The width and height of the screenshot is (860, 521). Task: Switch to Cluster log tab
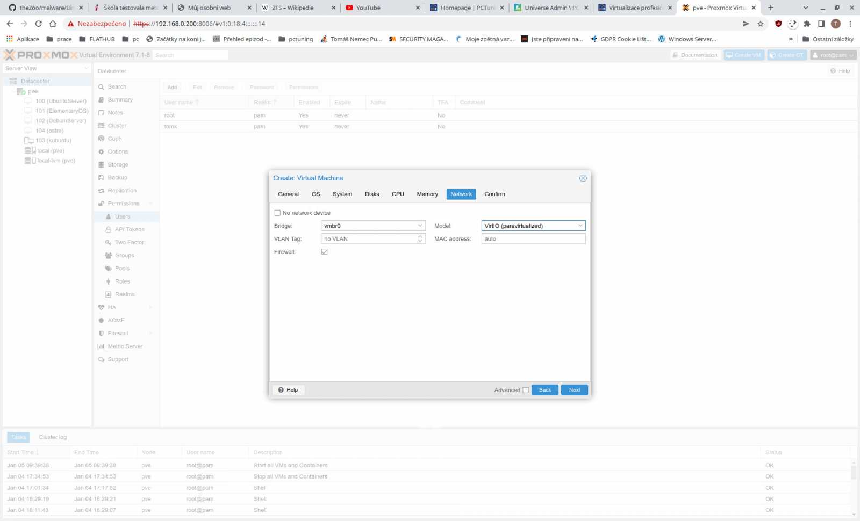[53, 437]
